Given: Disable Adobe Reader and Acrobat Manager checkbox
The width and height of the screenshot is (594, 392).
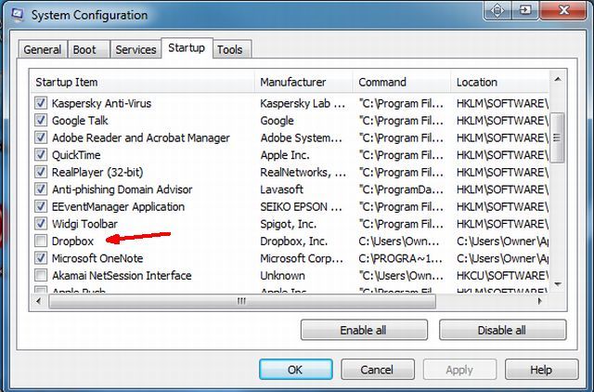Looking at the screenshot, I should coord(41,137).
